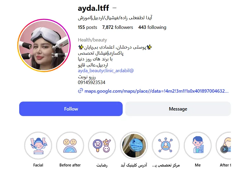The width and height of the screenshot is (250, 178).
Task: Click the 155 posts count
Action: (x=87, y=27)
